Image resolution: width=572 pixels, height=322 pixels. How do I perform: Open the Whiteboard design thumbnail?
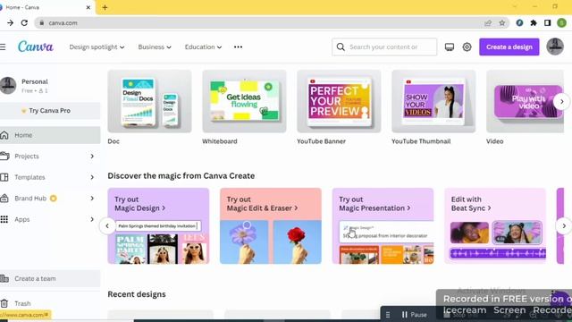244,101
